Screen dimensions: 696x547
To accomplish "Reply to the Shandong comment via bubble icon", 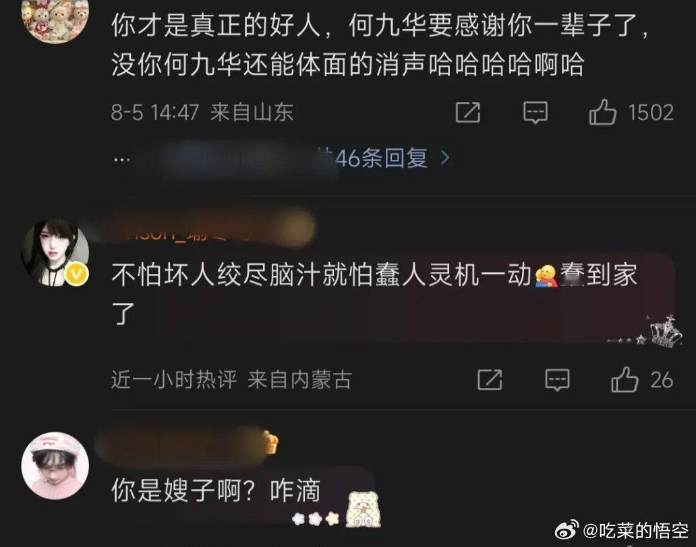I will tap(535, 113).
